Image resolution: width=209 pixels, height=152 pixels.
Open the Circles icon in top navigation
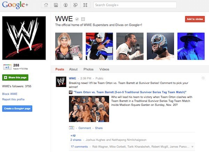tap(75, 5)
